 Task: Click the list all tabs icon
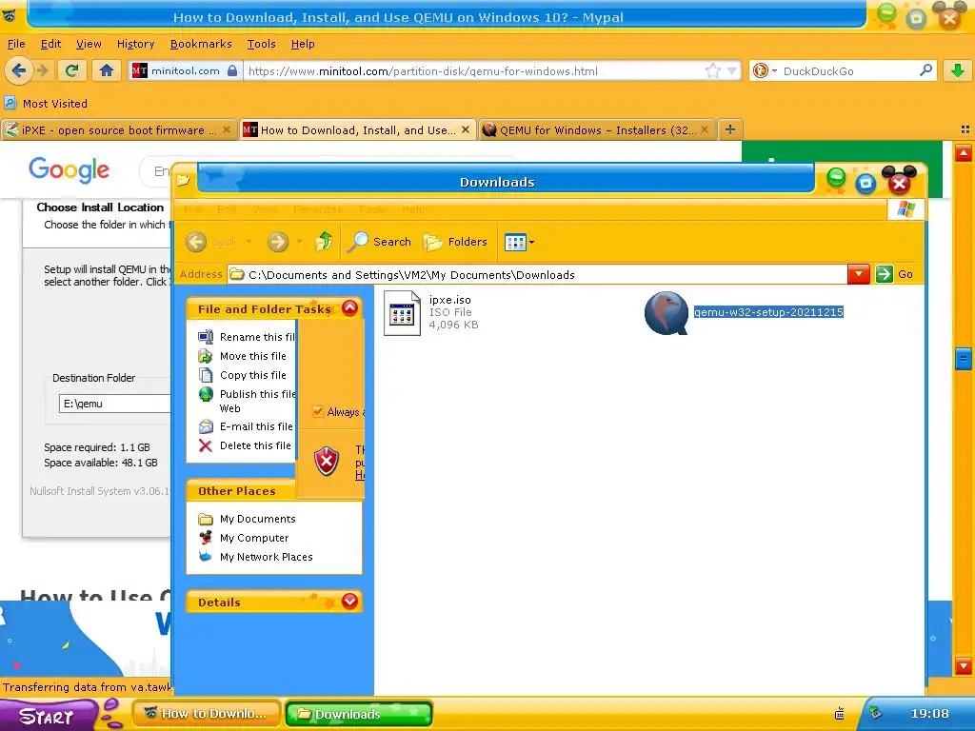(965, 129)
